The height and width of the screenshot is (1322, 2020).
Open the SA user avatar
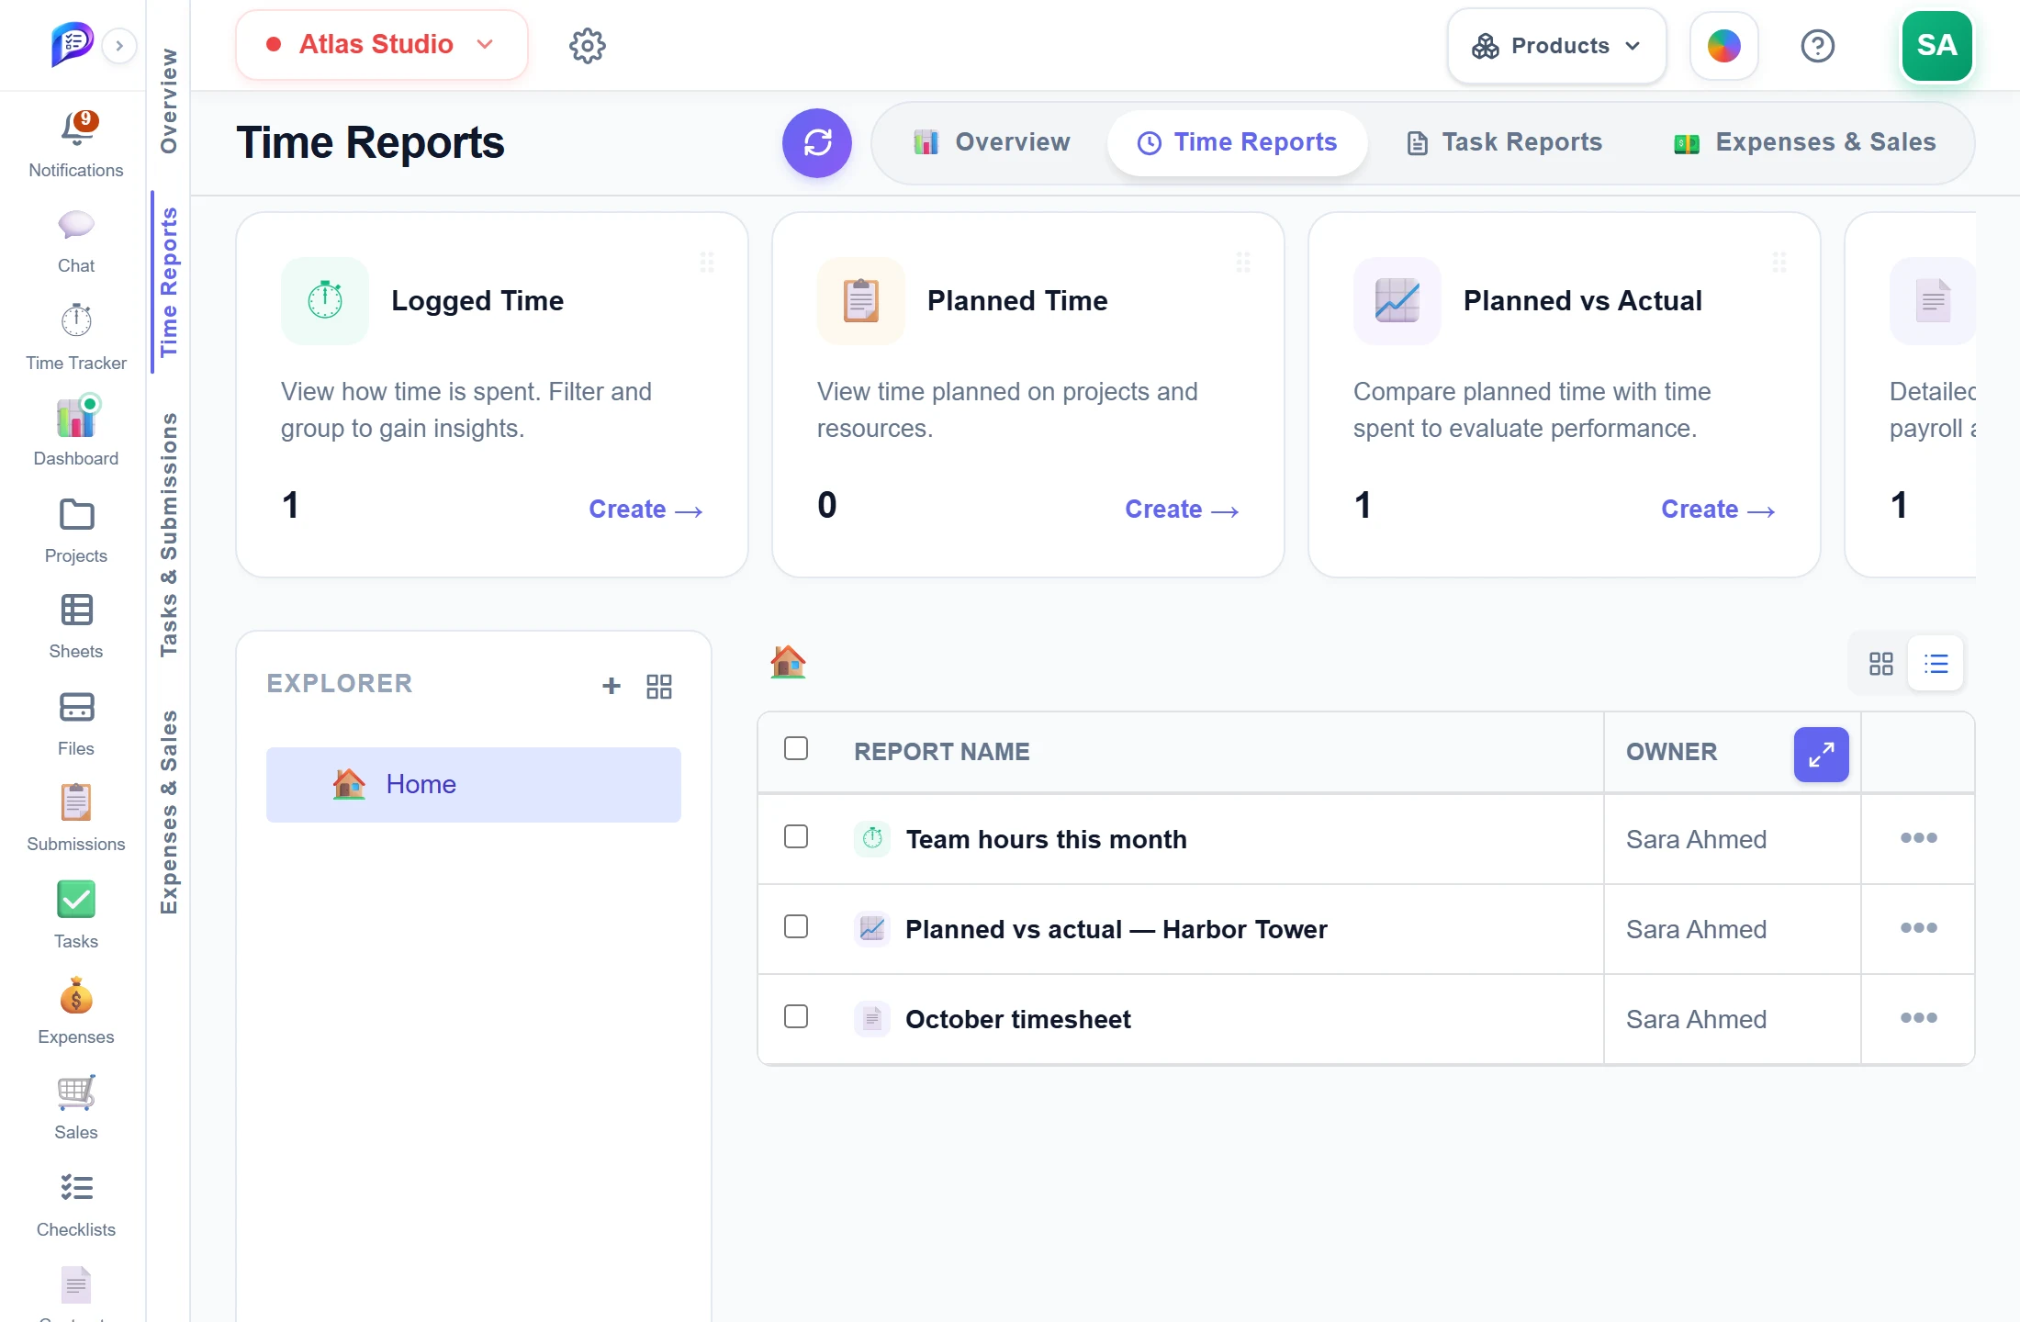(1937, 46)
